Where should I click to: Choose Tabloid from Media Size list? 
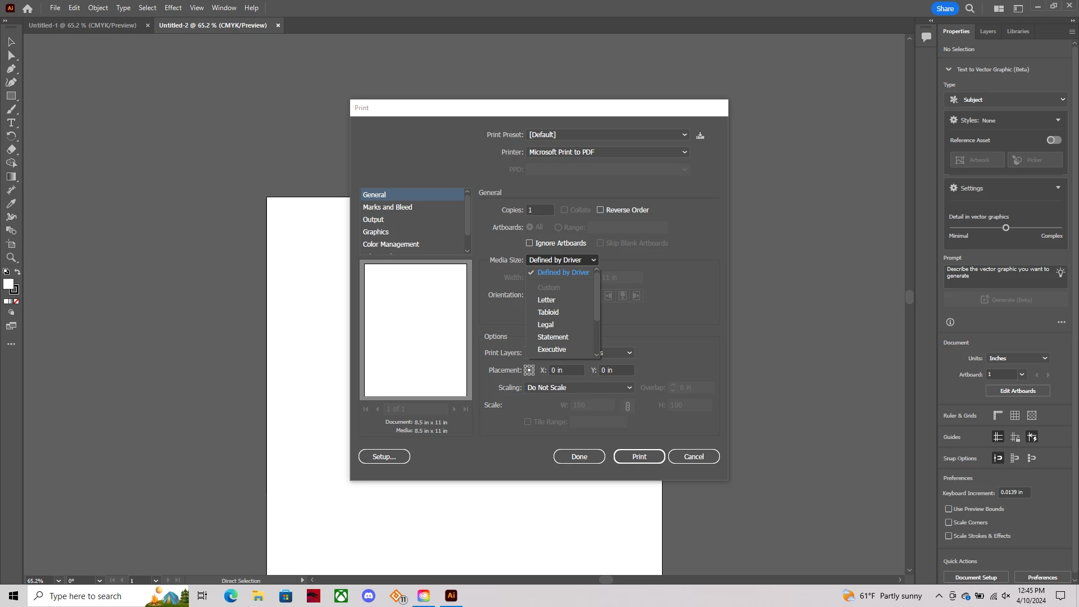point(548,312)
